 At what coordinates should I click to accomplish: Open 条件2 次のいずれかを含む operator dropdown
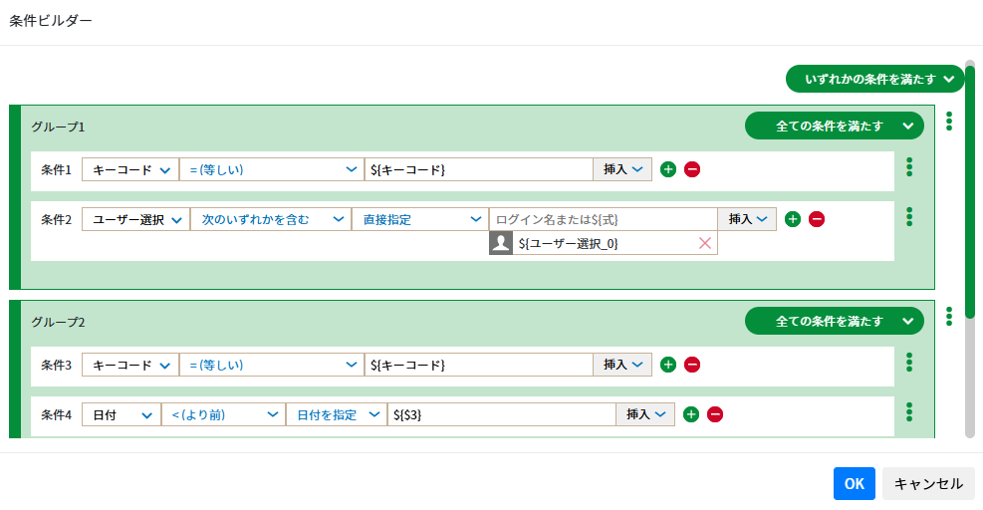click(270, 219)
